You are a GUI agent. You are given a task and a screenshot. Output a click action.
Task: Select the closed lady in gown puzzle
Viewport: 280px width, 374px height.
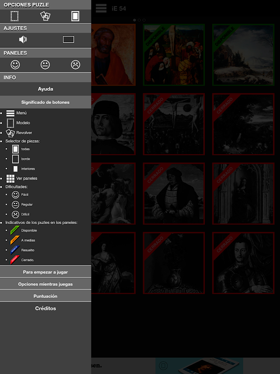point(113,263)
